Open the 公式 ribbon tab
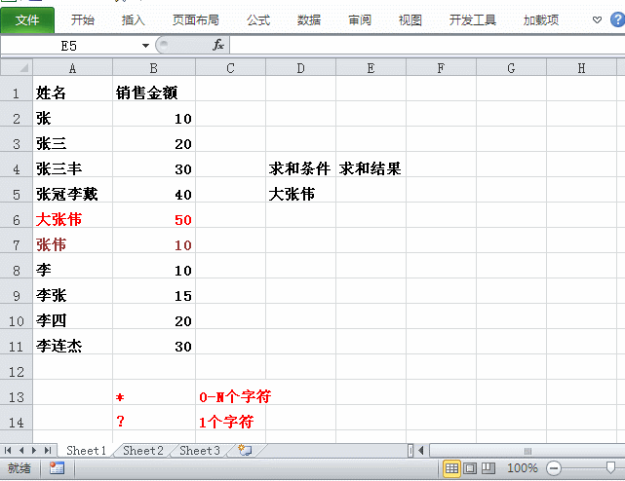The image size is (625, 481). pyautogui.click(x=258, y=19)
